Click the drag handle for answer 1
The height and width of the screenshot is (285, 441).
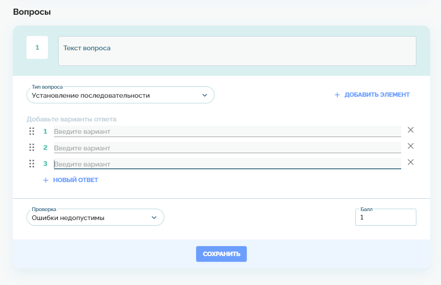(32, 131)
